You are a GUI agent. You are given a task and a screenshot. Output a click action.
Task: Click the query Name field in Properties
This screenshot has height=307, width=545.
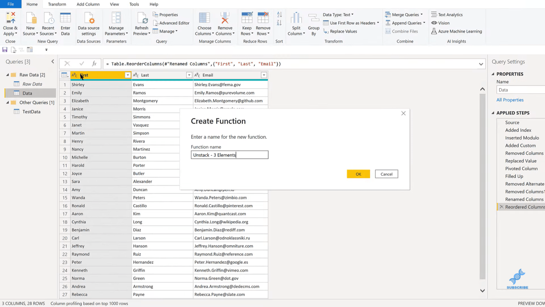point(521,90)
